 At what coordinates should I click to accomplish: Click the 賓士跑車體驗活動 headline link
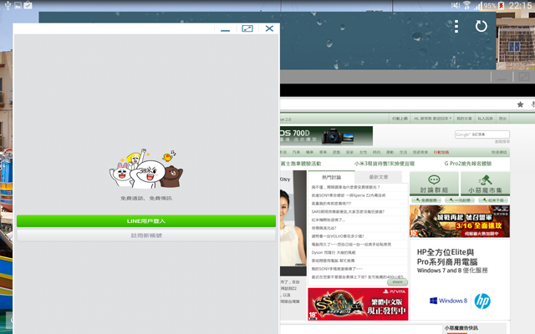[301, 164]
